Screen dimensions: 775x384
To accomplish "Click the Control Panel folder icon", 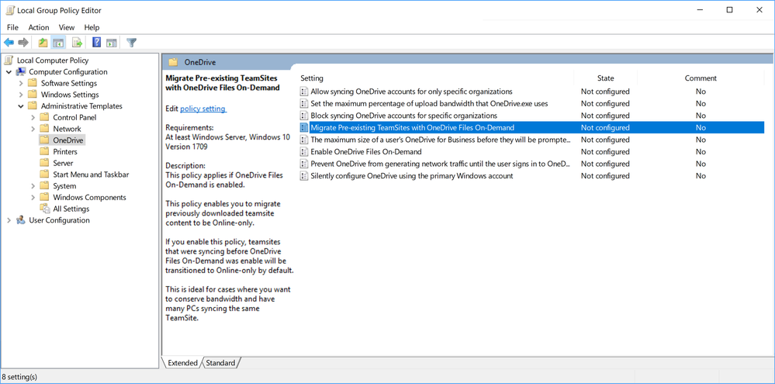I will (44, 117).
